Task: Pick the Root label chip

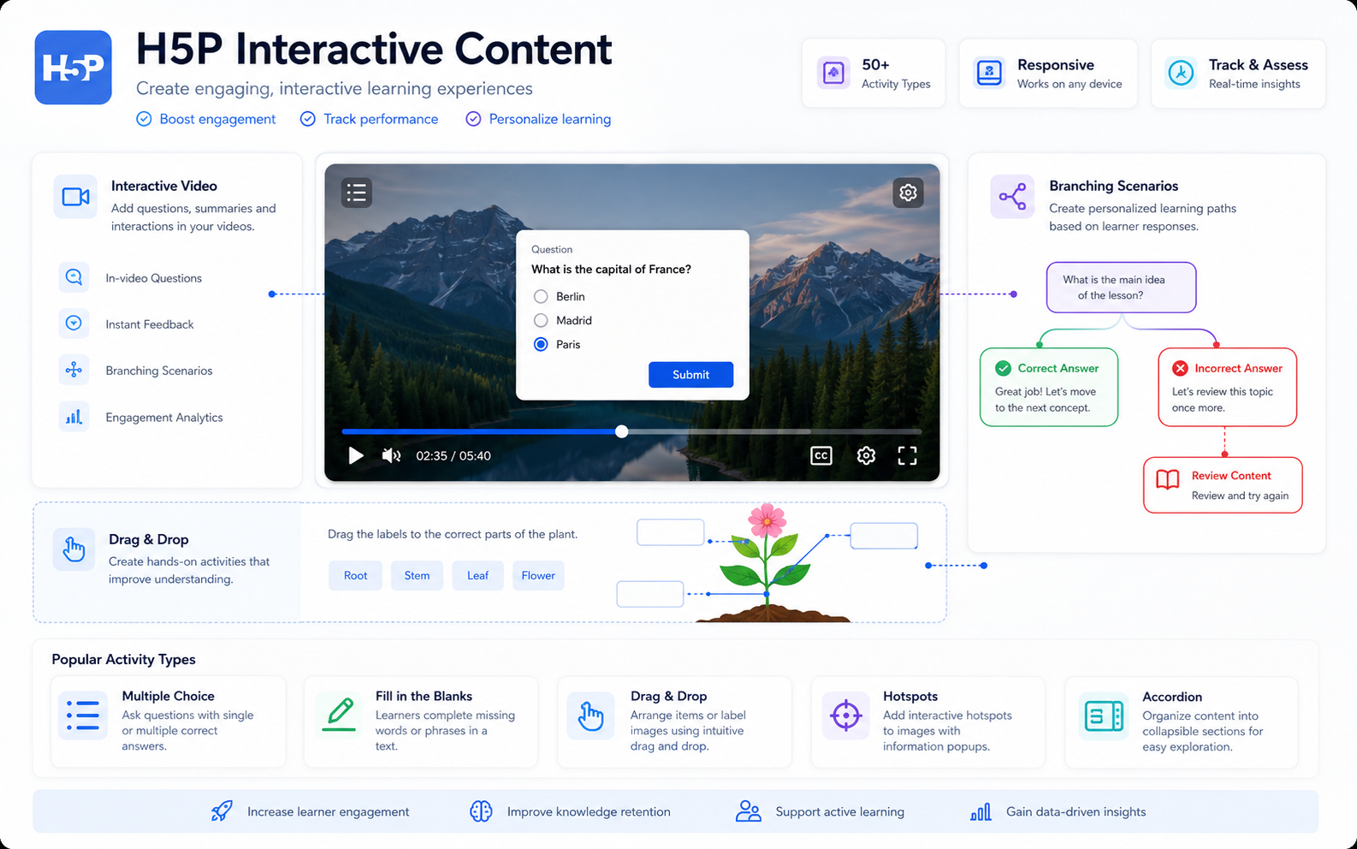Action: [x=355, y=575]
